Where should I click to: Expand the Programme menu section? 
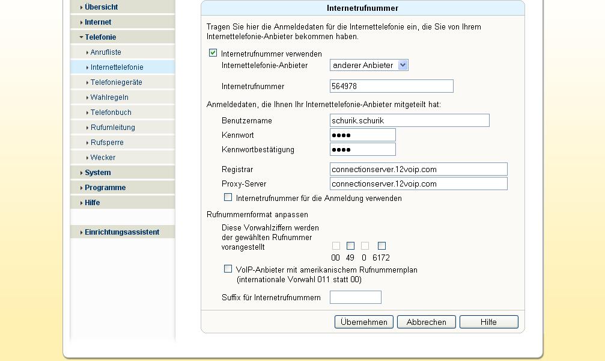point(123,188)
